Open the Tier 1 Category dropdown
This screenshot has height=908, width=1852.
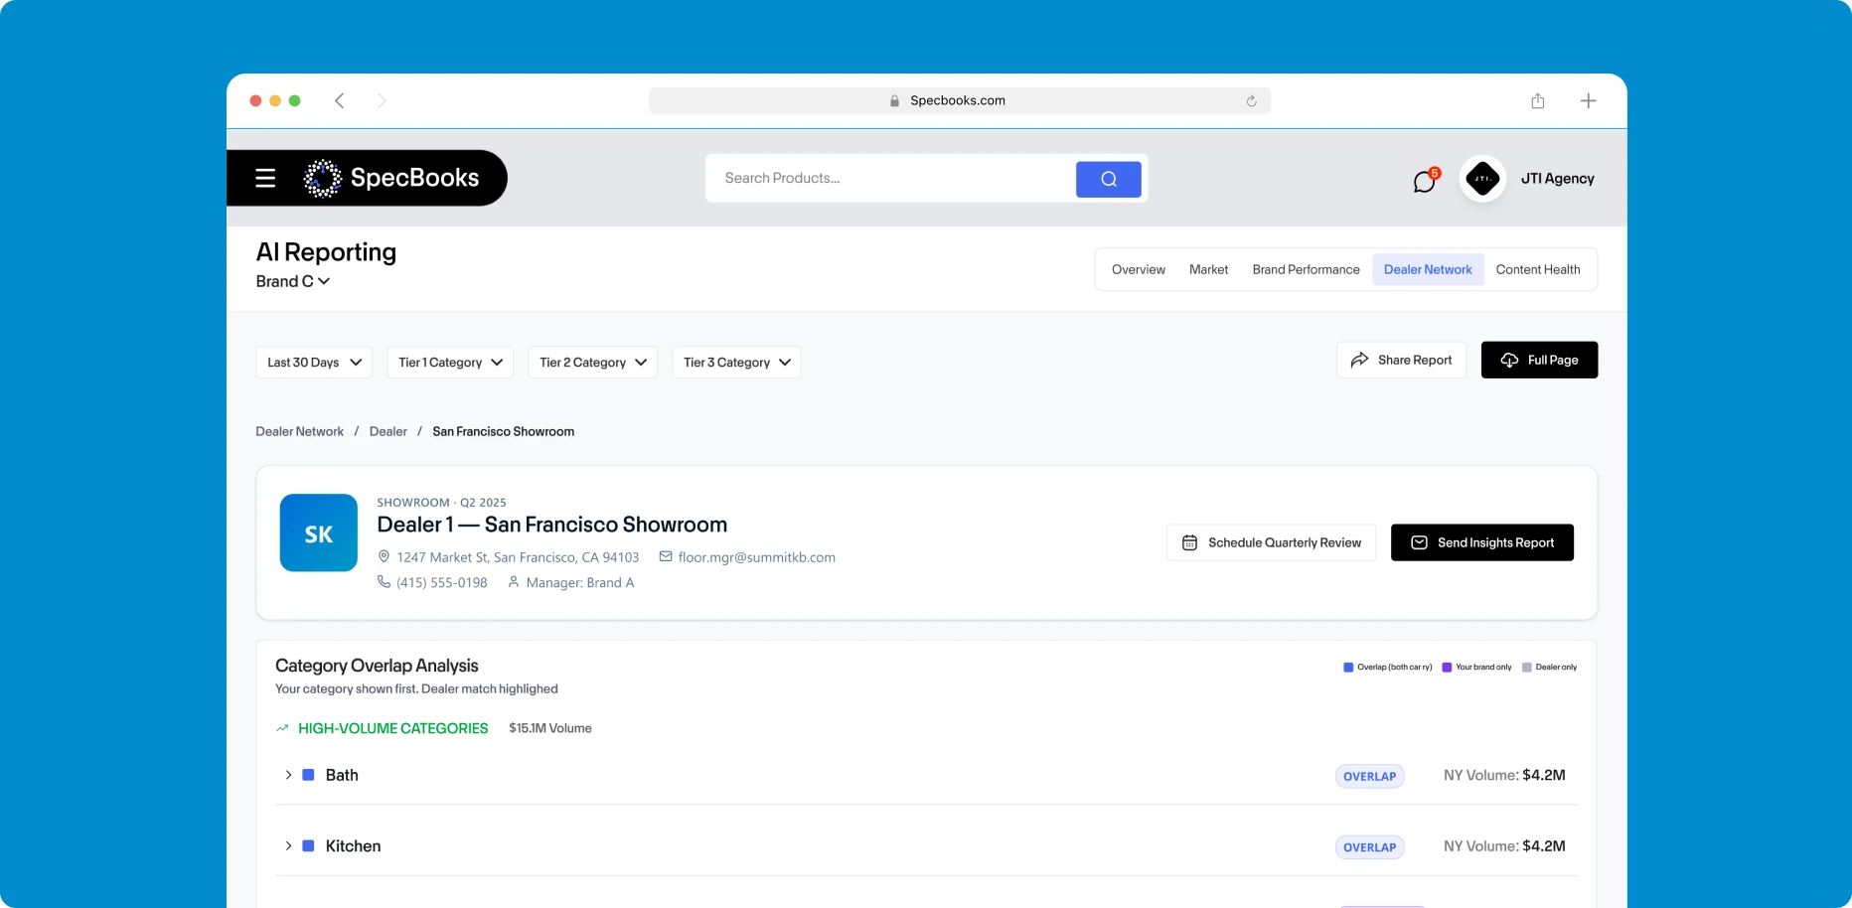450,363
